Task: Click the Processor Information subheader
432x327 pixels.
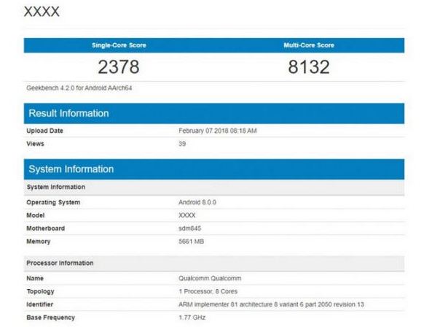Action: pos(214,263)
